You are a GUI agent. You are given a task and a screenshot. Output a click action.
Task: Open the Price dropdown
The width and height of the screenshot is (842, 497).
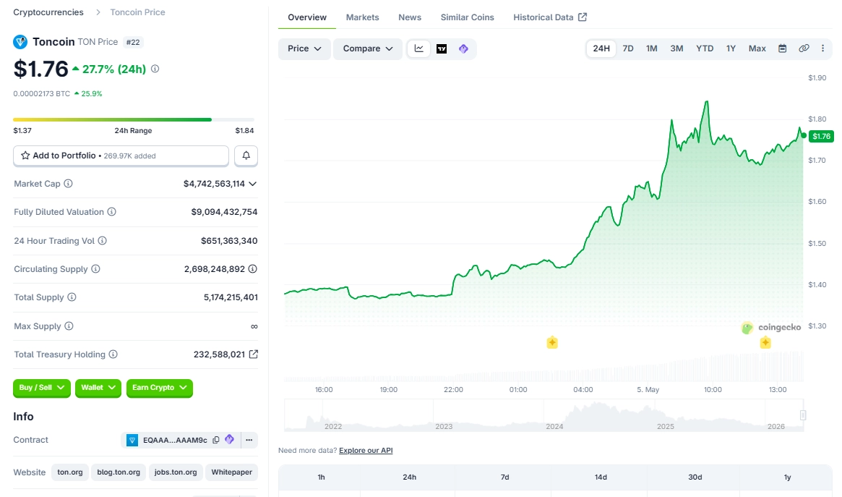304,49
